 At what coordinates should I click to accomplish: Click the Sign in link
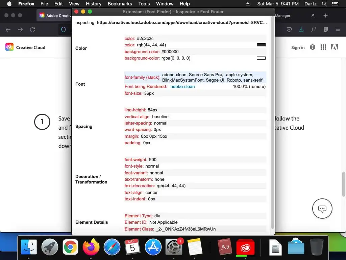[x=298, y=47]
